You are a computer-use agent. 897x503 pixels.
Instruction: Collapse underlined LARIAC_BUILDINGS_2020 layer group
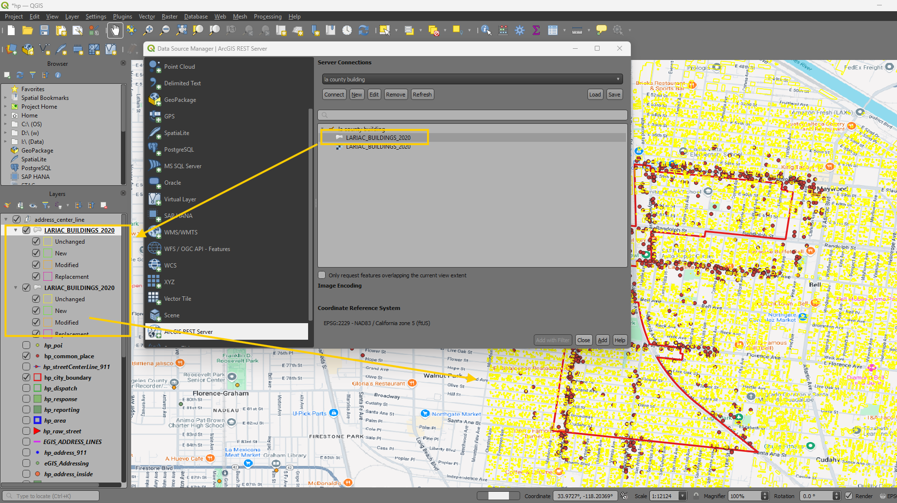click(16, 230)
